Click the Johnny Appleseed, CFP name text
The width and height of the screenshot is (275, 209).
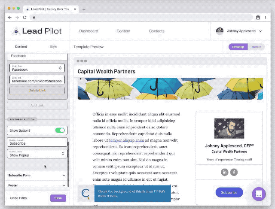(229, 146)
